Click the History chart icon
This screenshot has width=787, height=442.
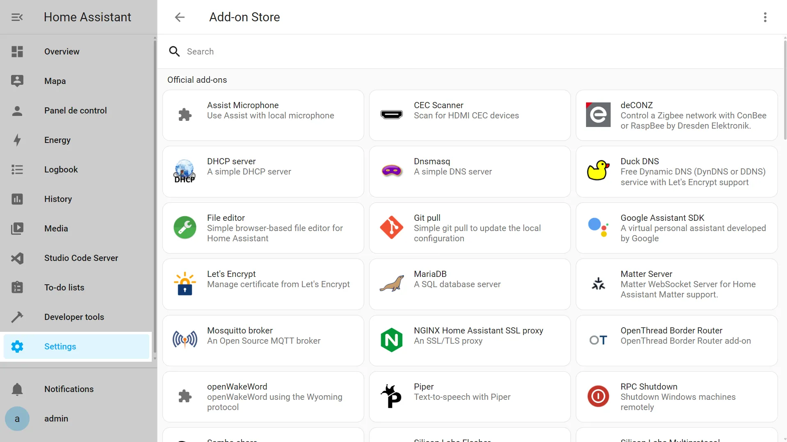[x=17, y=199]
